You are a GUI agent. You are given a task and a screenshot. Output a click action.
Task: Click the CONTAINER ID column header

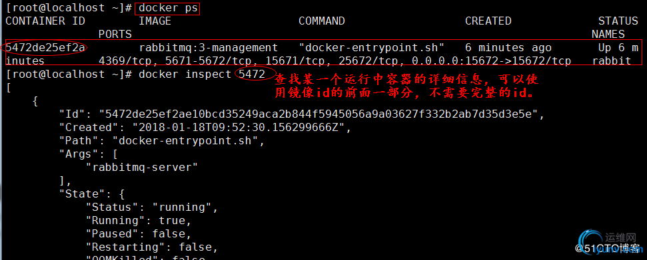pyautogui.click(x=45, y=21)
